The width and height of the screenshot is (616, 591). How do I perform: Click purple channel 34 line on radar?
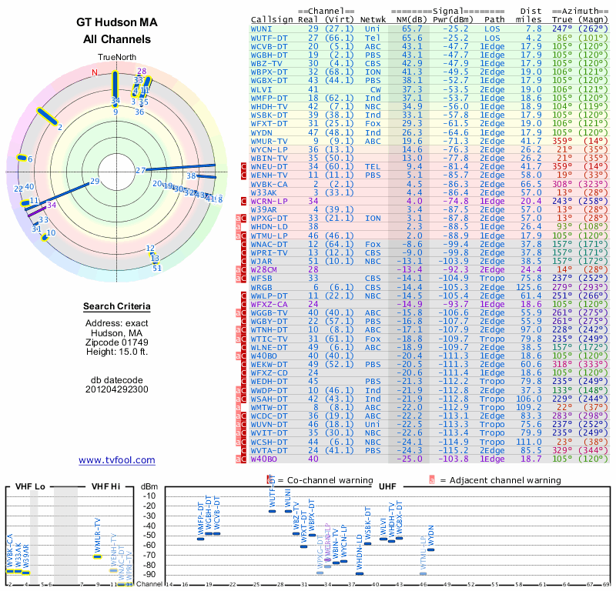(36, 210)
